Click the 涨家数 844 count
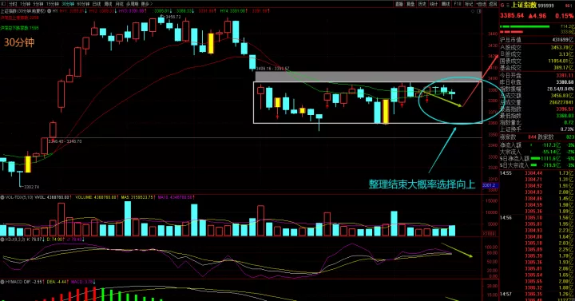Image resolution: width=575 pixels, height=301 pixels. click(x=532, y=137)
